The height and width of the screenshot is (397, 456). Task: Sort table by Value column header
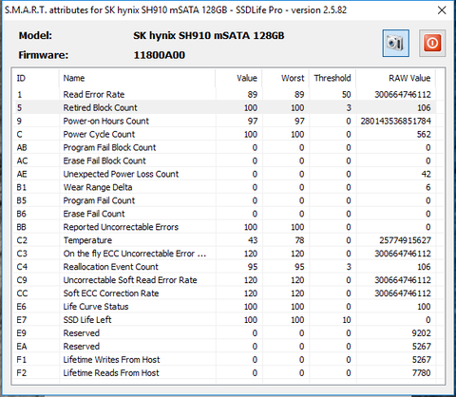click(x=238, y=78)
